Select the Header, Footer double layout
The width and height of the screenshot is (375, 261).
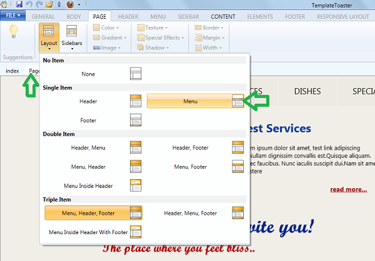click(x=237, y=147)
